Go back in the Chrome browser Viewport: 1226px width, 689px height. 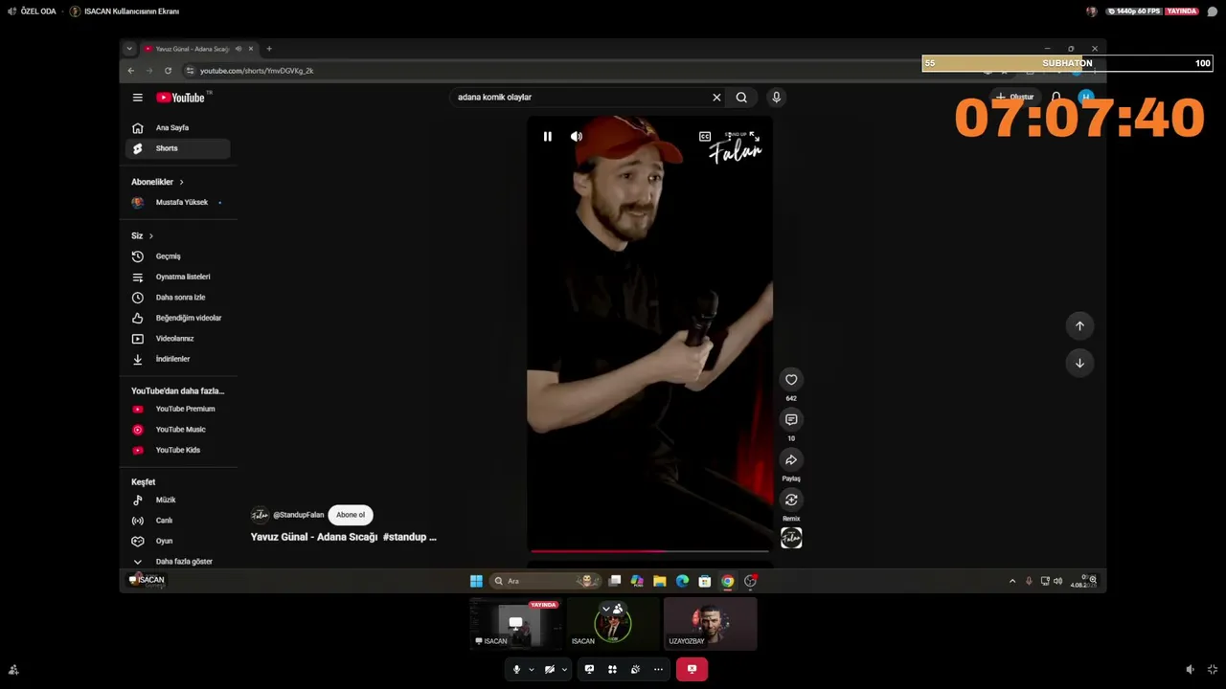pyautogui.click(x=131, y=71)
